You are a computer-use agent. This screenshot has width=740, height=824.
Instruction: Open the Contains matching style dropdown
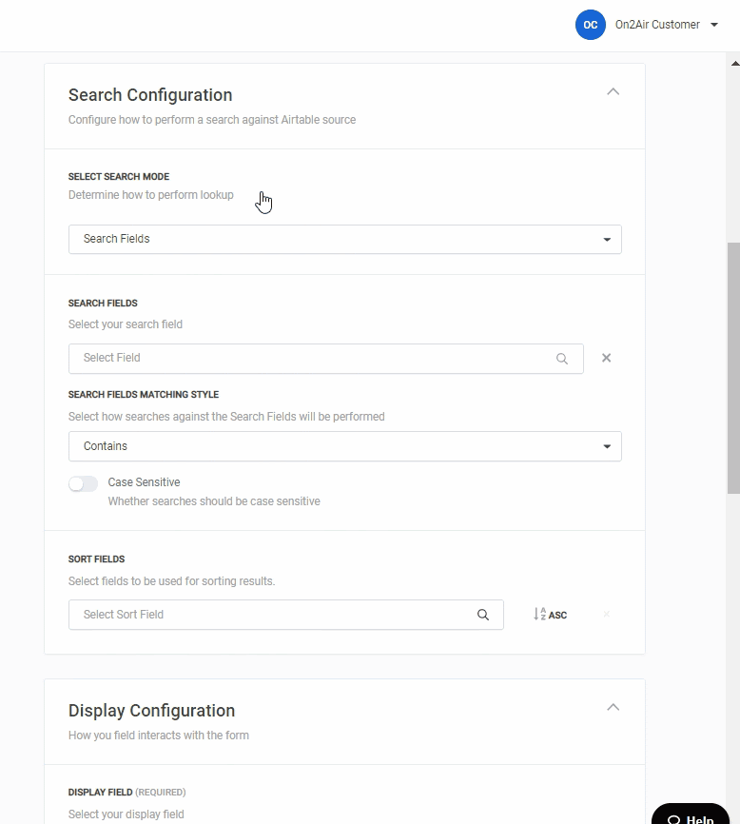(x=344, y=446)
